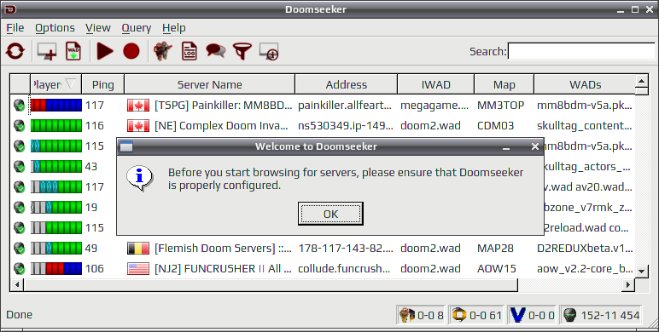Click the vertical scrollbar down arrow
Screen dimensions: 659x332
[641, 272]
